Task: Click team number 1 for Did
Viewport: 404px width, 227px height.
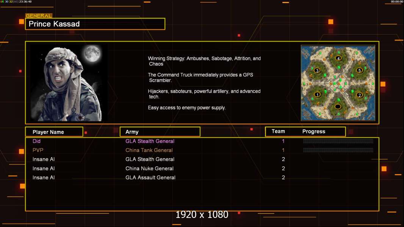Action: [x=283, y=141]
